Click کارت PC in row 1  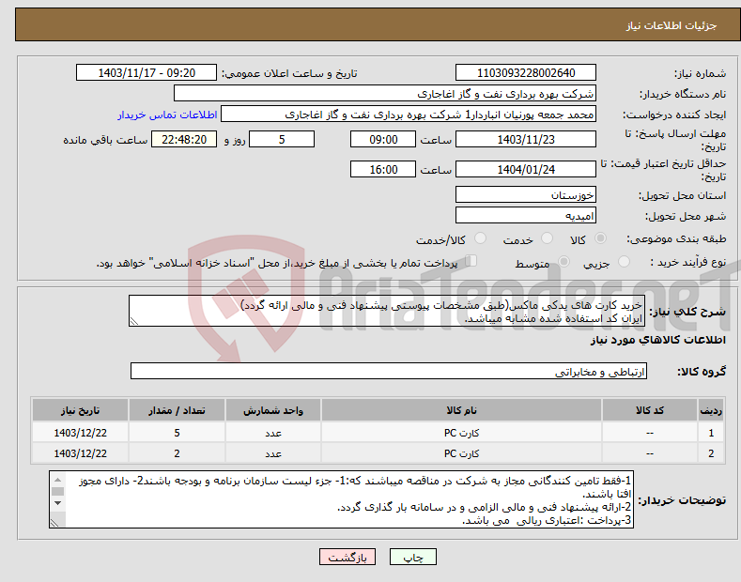click(461, 433)
